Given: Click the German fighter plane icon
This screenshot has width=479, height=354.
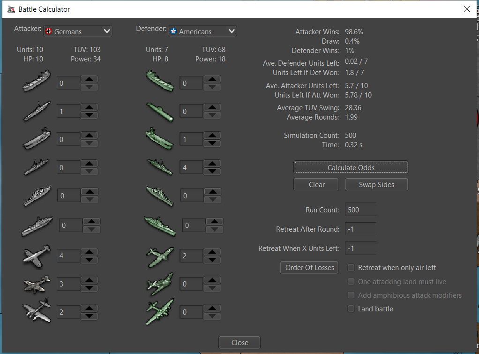Looking at the screenshot, I should (x=37, y=256).
